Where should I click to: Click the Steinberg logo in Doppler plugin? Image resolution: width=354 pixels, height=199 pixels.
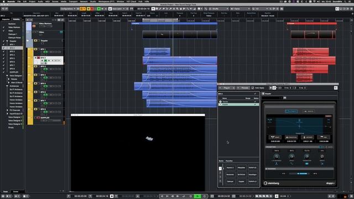point(272,183)
